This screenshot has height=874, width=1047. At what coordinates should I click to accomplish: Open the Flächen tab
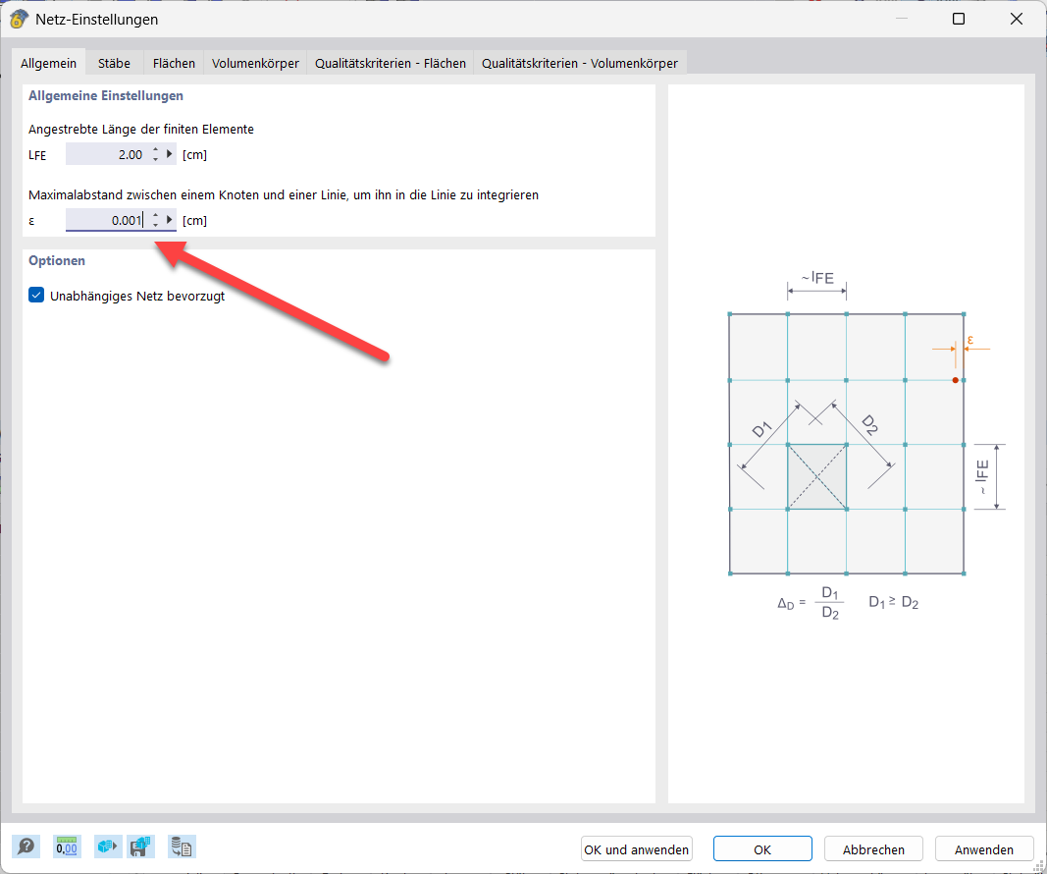point(174,63)
